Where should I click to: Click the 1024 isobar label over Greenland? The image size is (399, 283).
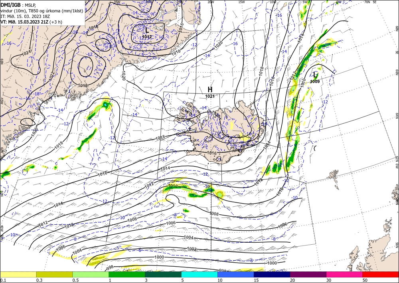pyautogui.click(x=26, y=53)
